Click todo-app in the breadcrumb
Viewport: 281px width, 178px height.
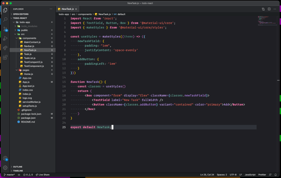pyautogui.click(x=64, y=14)
